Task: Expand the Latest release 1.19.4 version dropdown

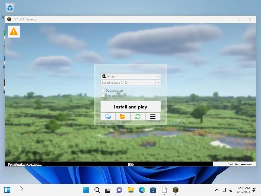Action: point(158,82)
